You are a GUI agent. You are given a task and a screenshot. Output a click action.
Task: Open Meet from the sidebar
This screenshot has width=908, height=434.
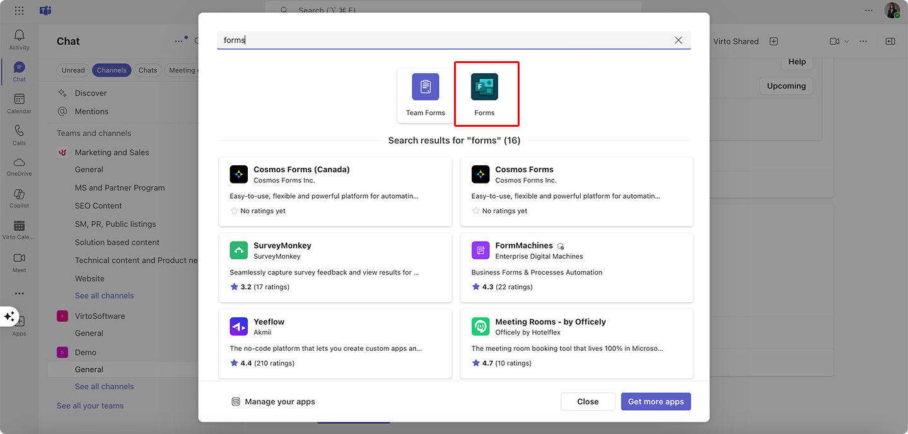coord(19,260)
